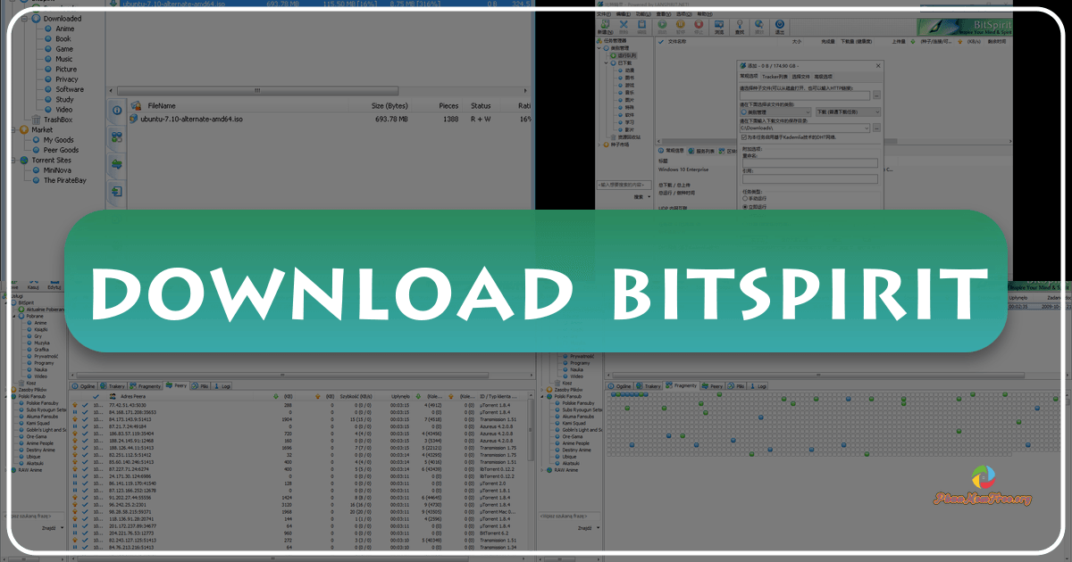Image resolution: width=1072 pixels, height=562 pixels.
Task: Select the Delete task toolbar icon
Action: pos(624,26)
